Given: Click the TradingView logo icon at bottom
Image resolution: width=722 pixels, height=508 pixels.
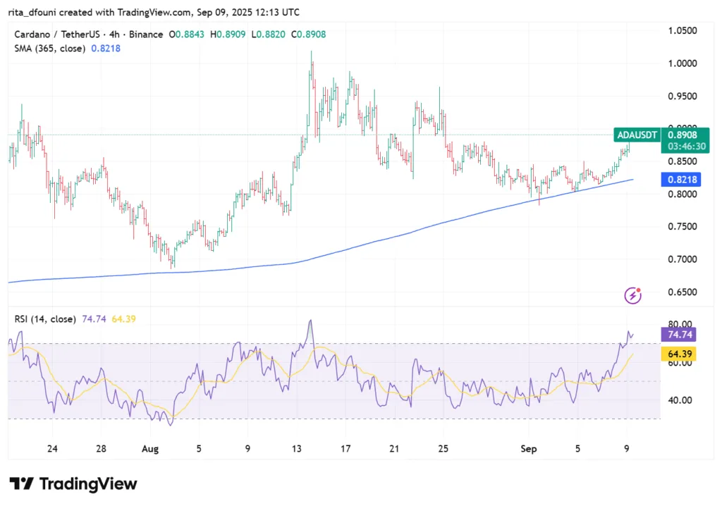Looking at the screenshot, I should (x=21, y=484).
